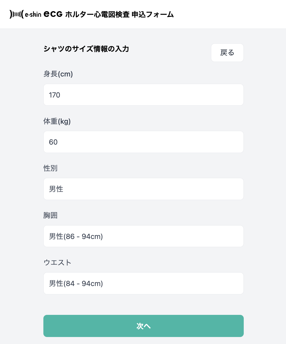This screenshot has width=286, height=344.
Task: Open the 性別 dropdown showing 男性
Action: click(x=143, y=189)
